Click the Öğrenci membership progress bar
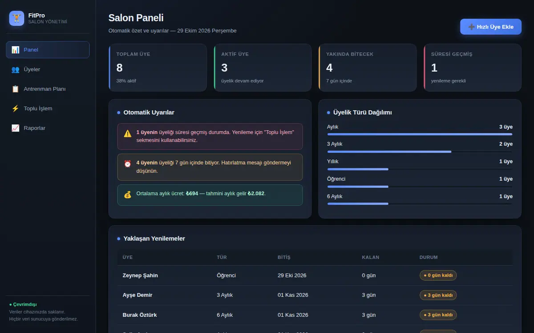 (420, 186)
